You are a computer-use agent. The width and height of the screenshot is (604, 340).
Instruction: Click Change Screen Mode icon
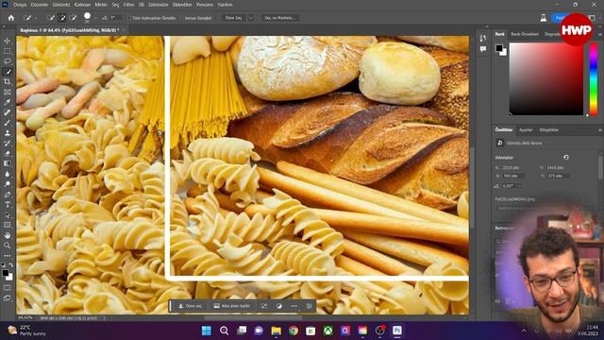(8, 298)
